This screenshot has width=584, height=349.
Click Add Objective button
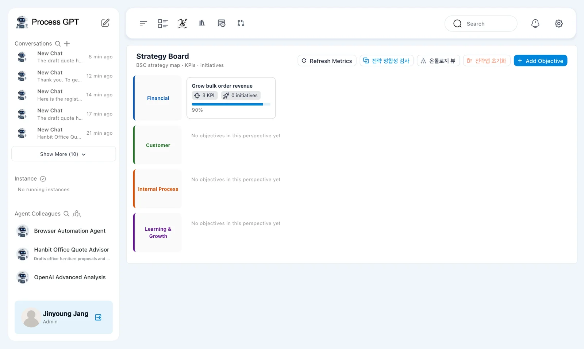(x=541, y=61)
